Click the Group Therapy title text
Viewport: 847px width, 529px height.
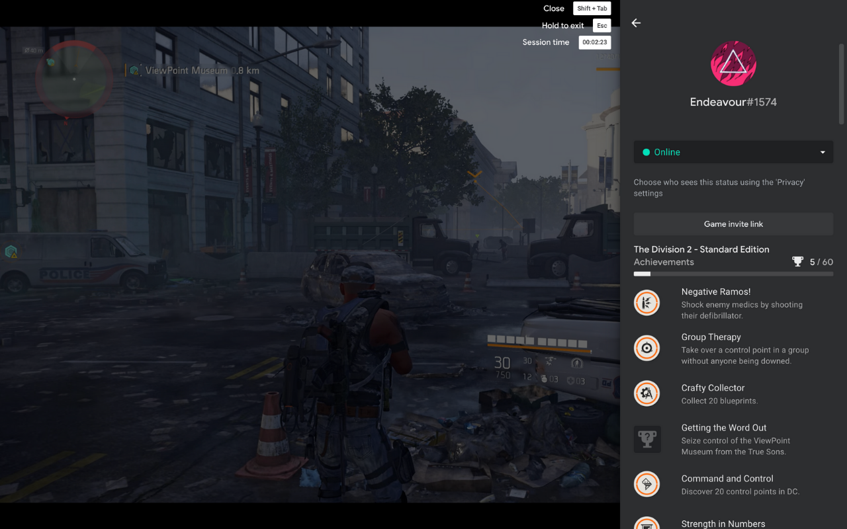[x=711, y=337]
